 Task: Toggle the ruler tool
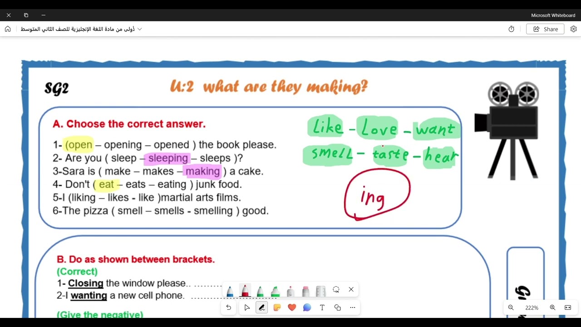click(x=320, y=290)
